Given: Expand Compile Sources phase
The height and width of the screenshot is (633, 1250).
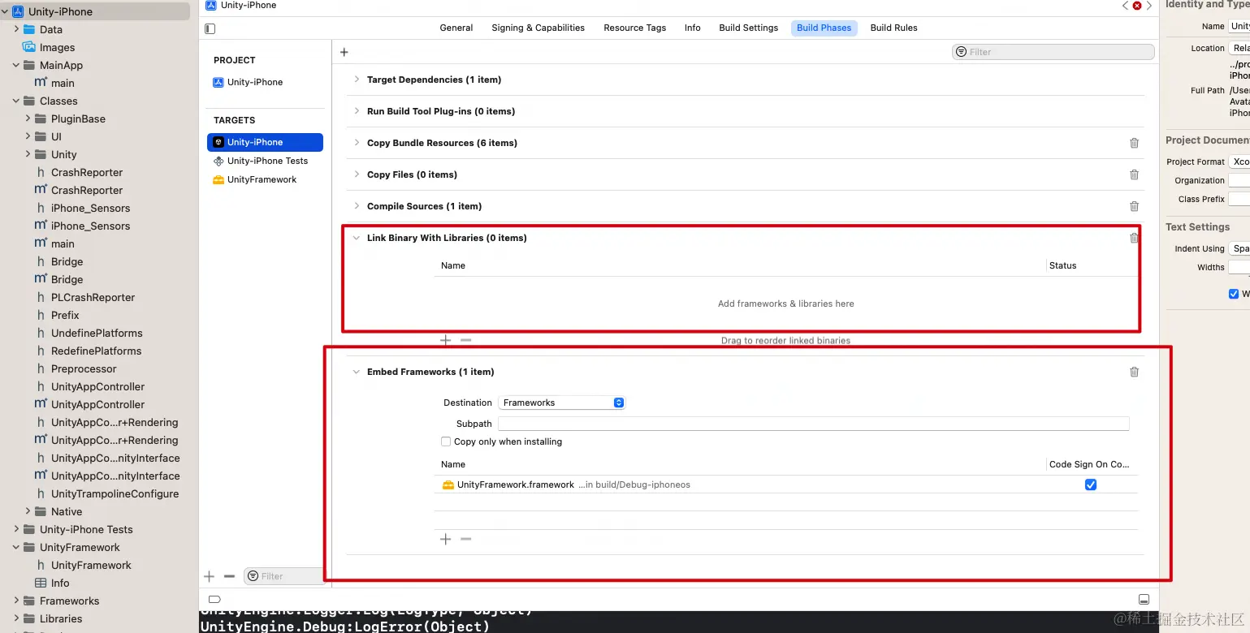Looking at the screenshot, I should coord(357,206).
